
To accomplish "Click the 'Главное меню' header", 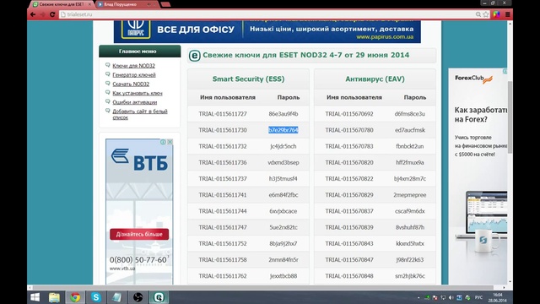I will point(139,51).
